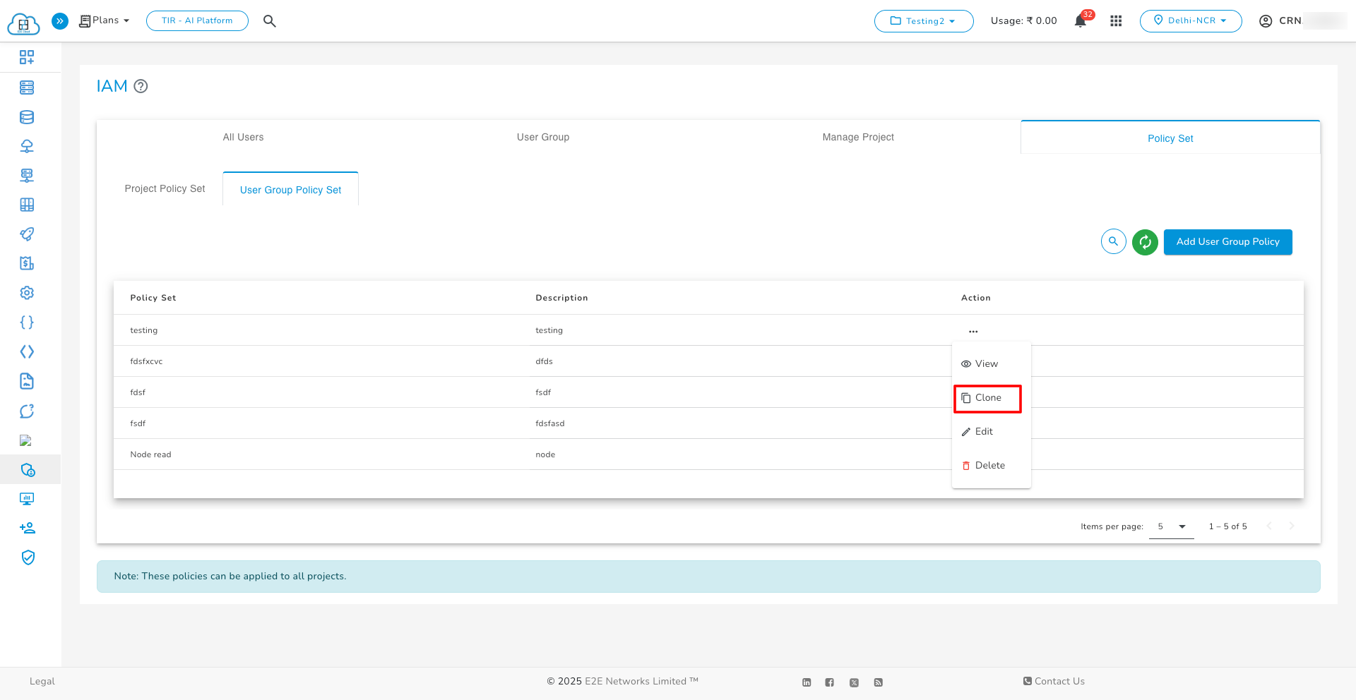Click the top bar search magnifier

[x=269, y=21]
